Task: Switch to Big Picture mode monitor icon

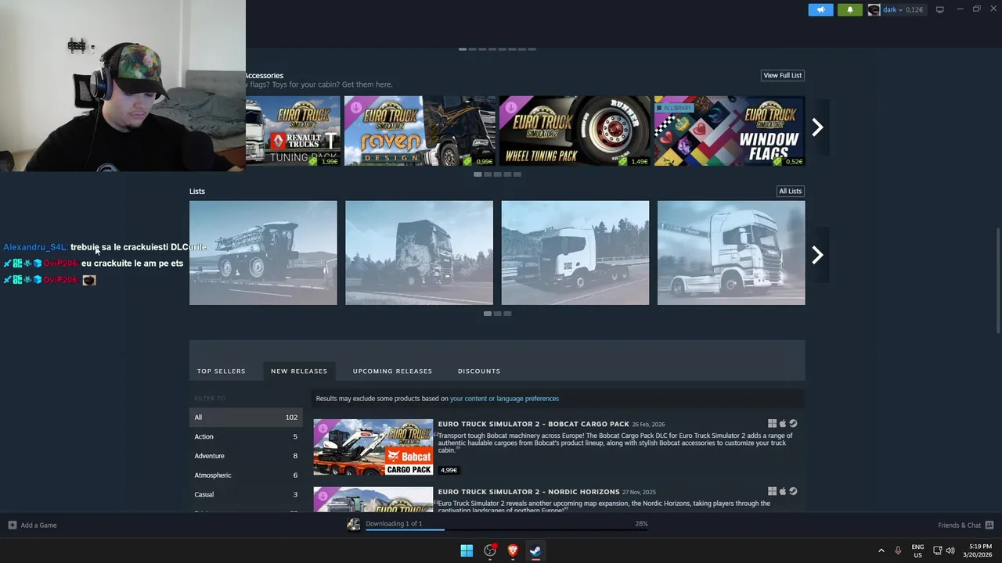Action: [939, 9]
